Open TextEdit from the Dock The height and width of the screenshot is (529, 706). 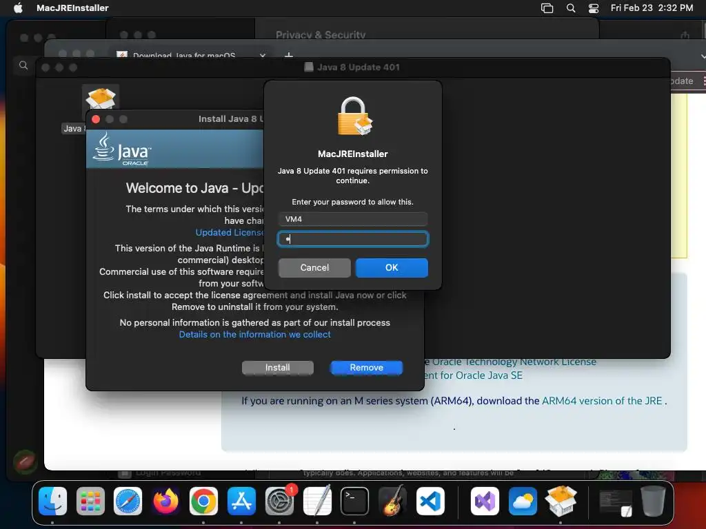pyautogui.click(x=317, y=501)
